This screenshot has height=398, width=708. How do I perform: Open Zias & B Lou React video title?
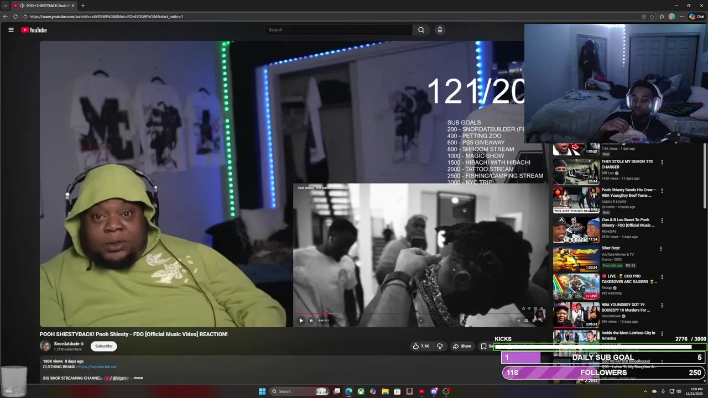(x=628, y=222)
